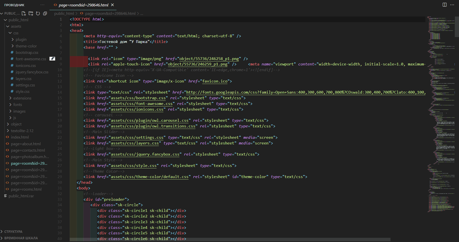Click line number 31 in the gutter
Viewport: 459px width, 242px height.
pyautogui.click(x=59, y=188)
